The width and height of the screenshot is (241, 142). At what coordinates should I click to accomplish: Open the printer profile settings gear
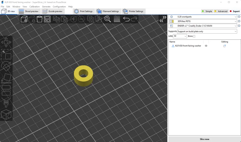(239, 26)
